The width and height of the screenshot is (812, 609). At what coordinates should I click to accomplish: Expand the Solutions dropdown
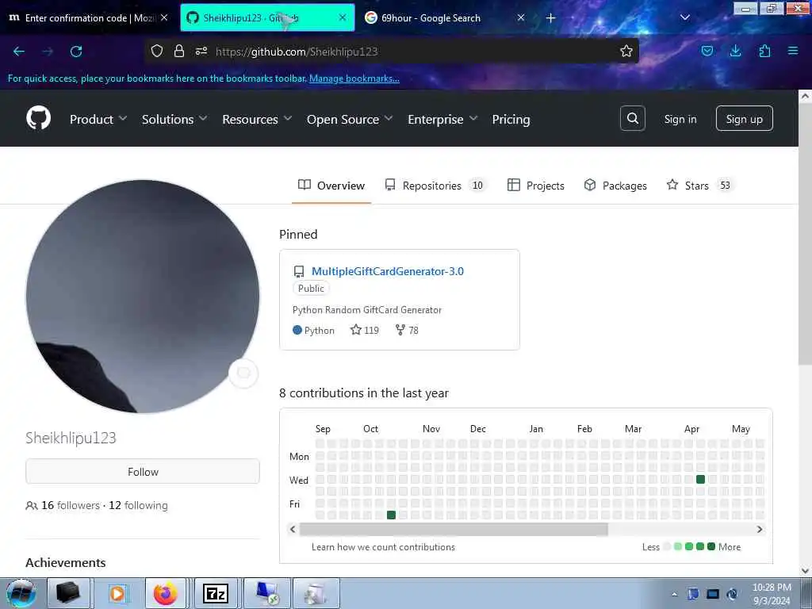tap(174, 119)
